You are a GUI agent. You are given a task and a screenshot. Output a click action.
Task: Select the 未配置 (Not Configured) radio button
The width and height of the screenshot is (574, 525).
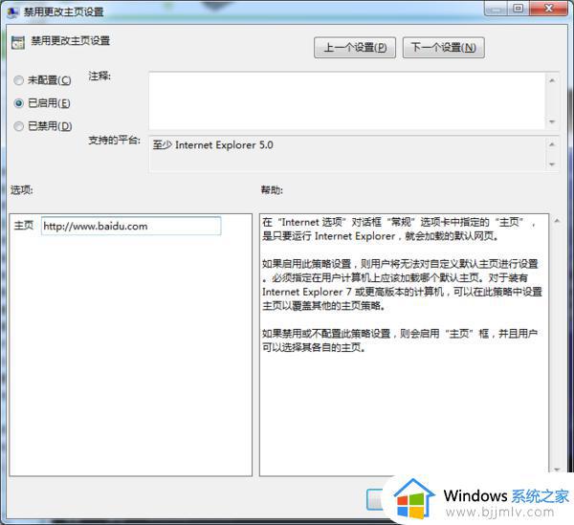pos(19,80)
